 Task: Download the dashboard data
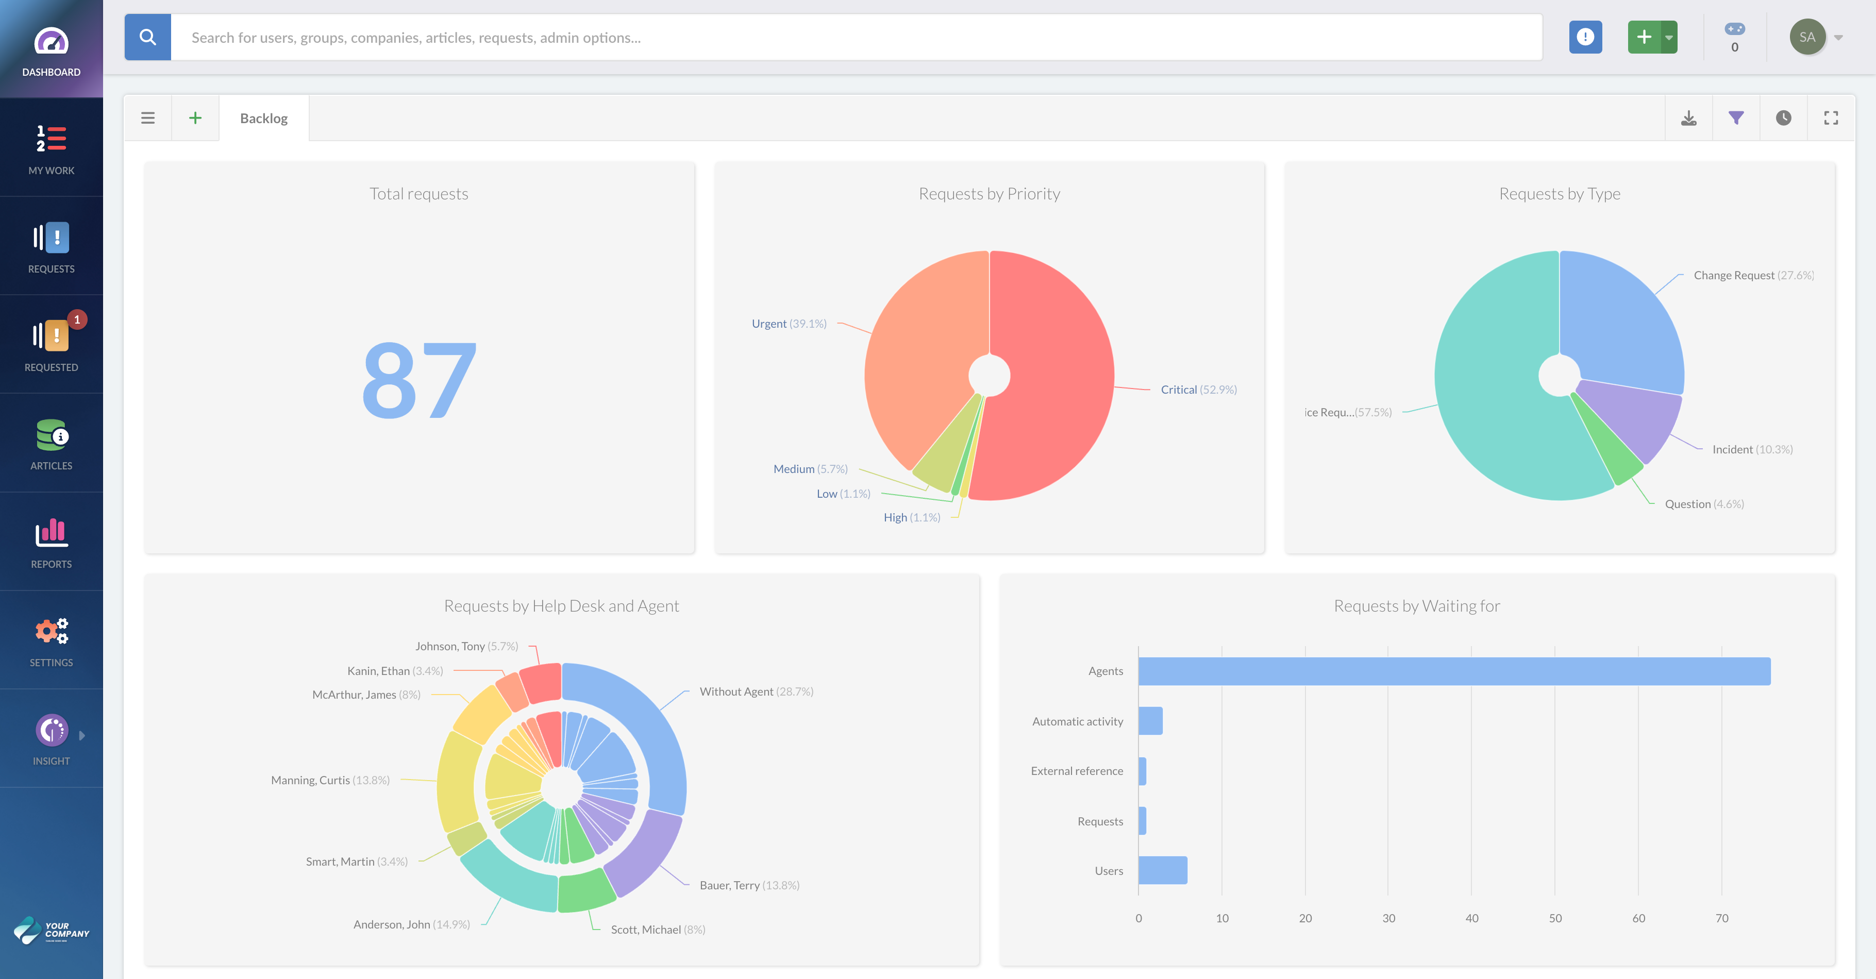(x=1689, y=117)
